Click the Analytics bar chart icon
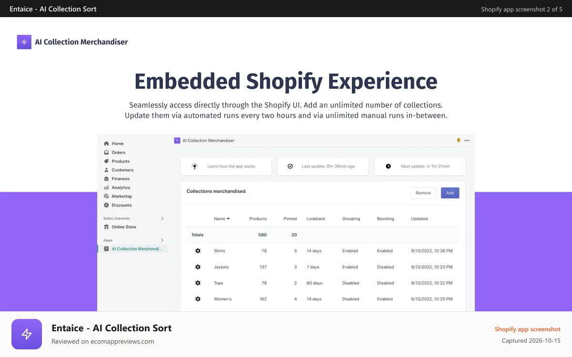572x357 pixels. 106,188
